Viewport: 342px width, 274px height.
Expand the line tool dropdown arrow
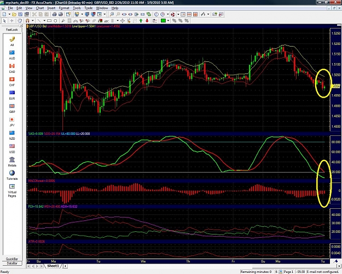(44, 21)
